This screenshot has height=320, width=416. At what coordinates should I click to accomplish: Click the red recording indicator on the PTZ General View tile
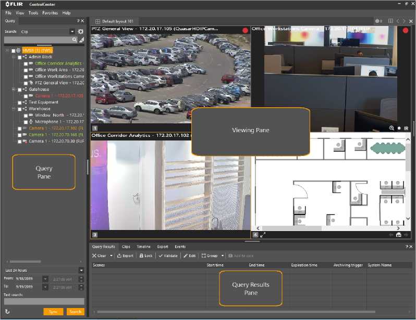point(244,31)
